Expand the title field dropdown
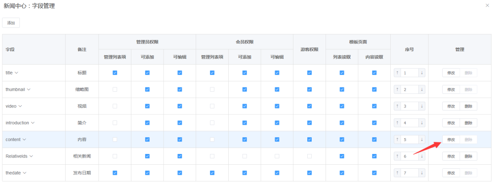494x187 pixels. coord(16,73)
